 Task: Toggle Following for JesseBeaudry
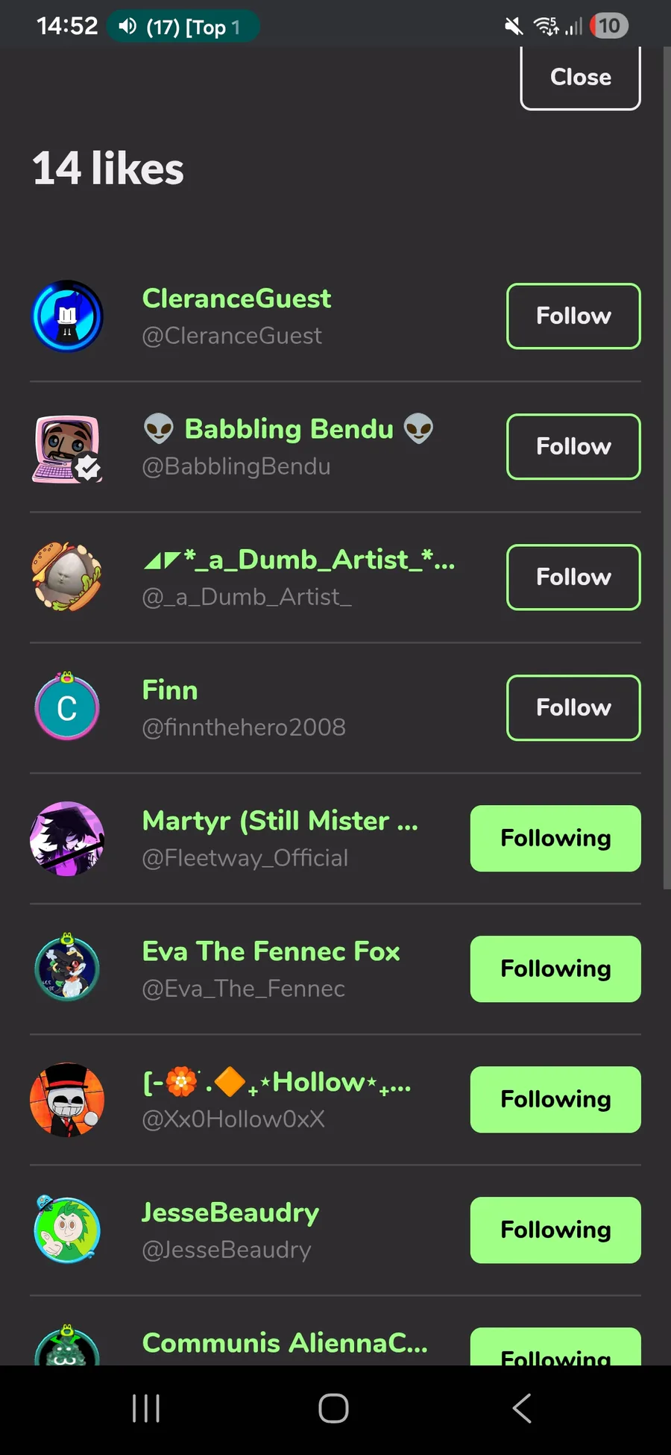tap(555, 1230)
